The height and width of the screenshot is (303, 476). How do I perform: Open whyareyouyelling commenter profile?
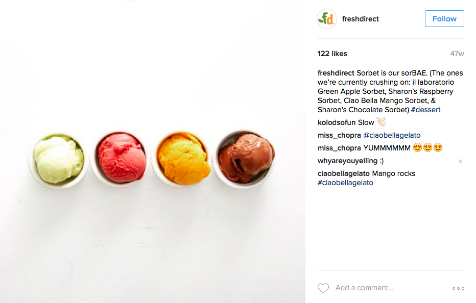pyautogui.click(x=347, y=161)
